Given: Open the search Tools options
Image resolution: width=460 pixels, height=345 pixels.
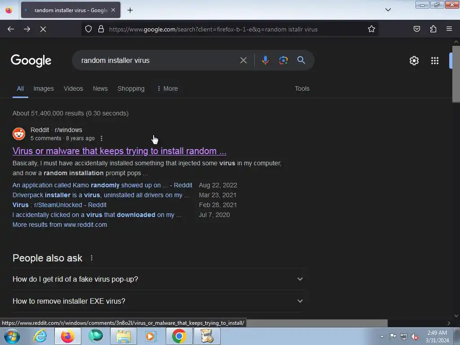Looking at the screenshot, I should (302, 88).
